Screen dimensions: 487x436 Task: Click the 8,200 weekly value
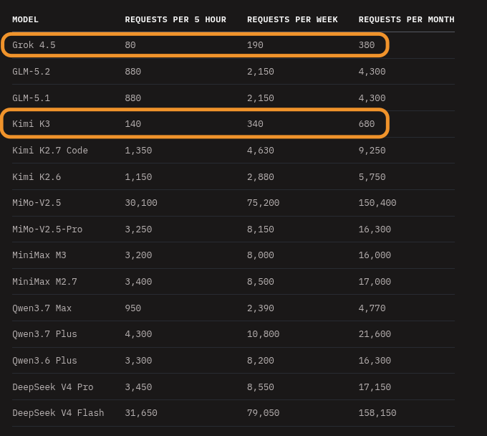260,361
